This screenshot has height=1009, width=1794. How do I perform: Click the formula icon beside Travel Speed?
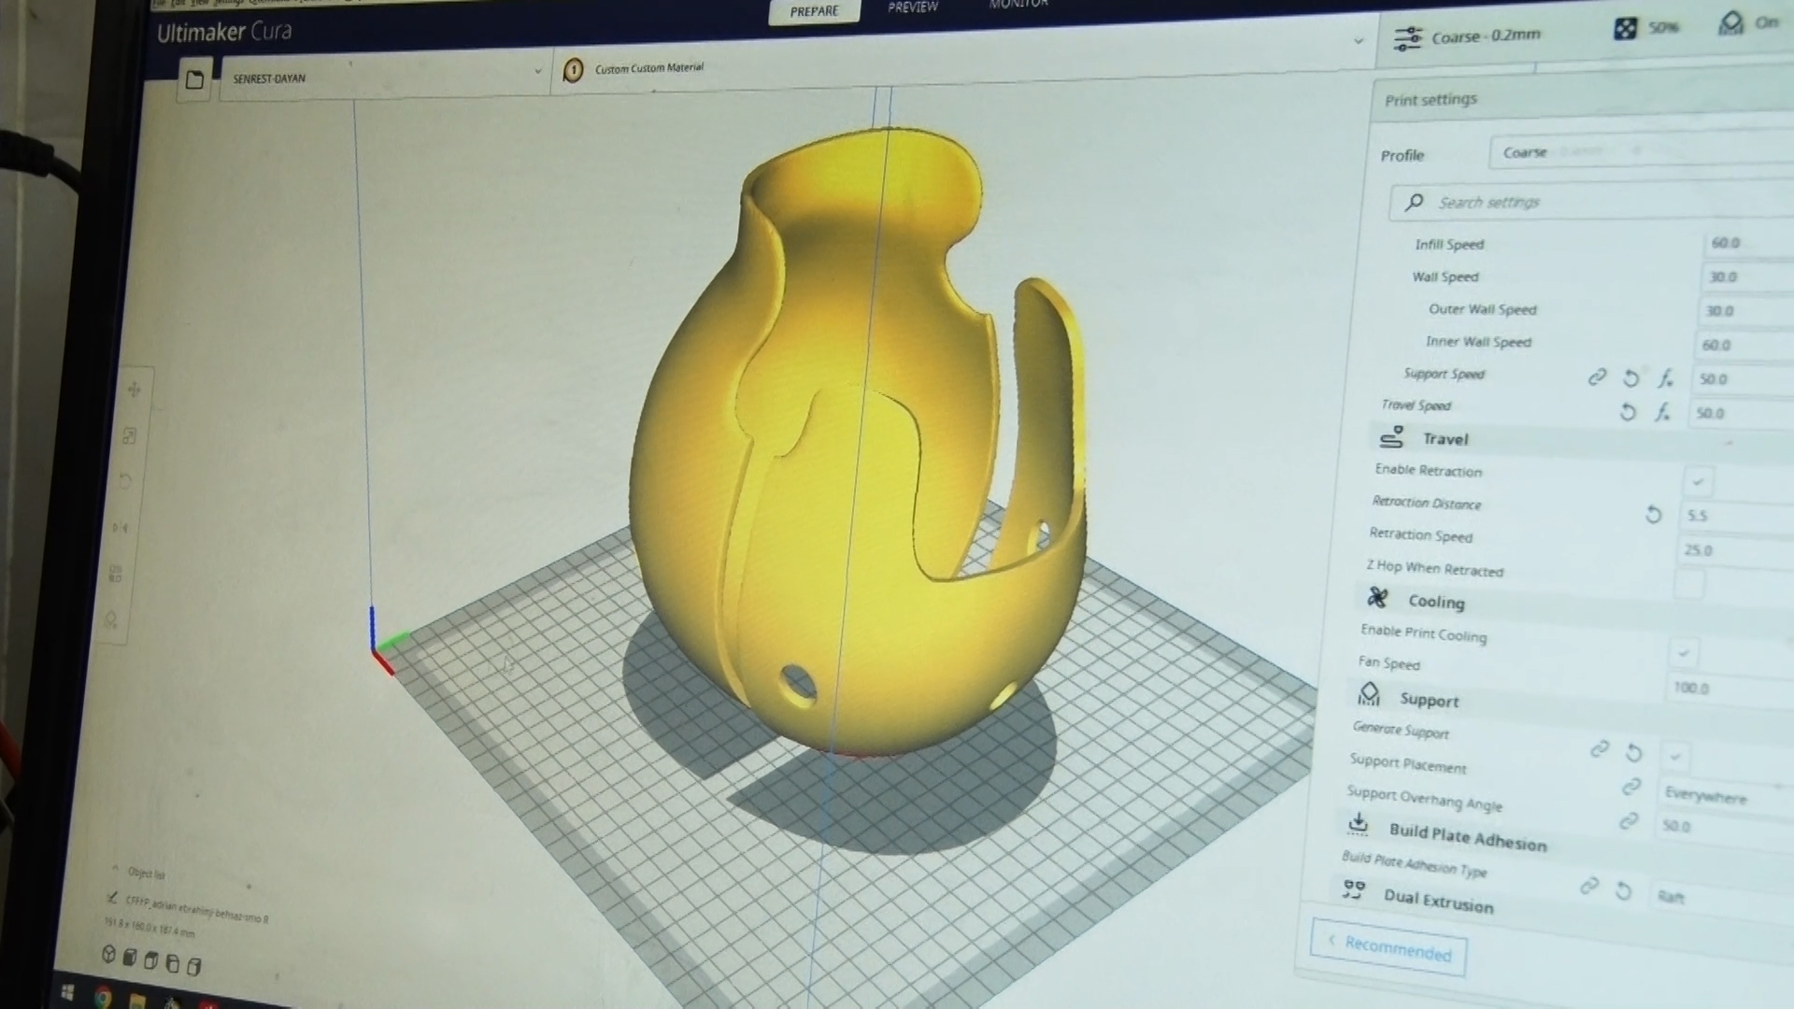pyautogui.click(x=1663, y=412)
